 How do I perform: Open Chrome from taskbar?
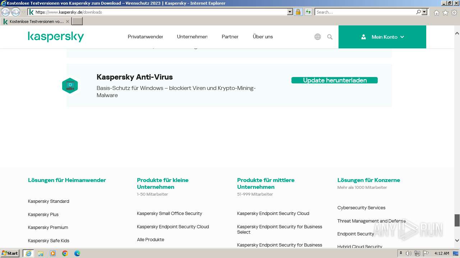coord(65,253)
